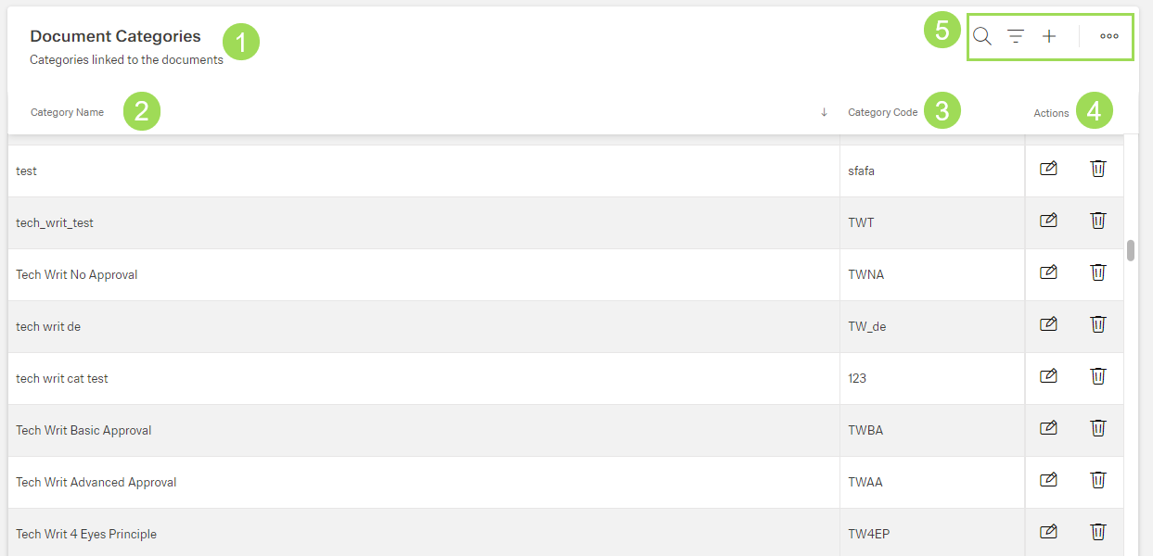Delete the Tech Writ 4 Eyes Principle category
This screenshot has height=556, width=1153.
click(x=1097, y=532)
